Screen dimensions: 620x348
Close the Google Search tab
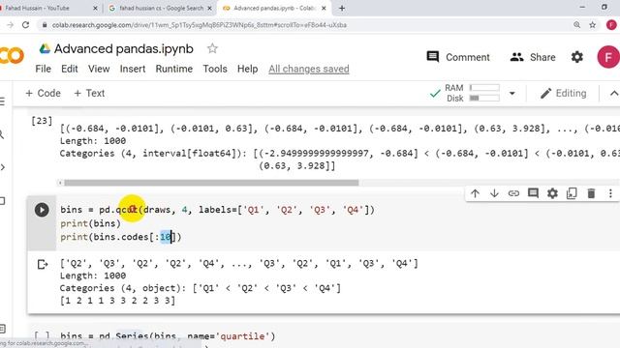point(209,8)
